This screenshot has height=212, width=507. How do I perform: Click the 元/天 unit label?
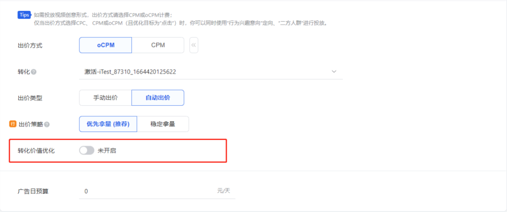tap(223, 191)
